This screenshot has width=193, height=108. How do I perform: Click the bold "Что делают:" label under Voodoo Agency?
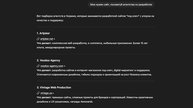pos(44,70)
